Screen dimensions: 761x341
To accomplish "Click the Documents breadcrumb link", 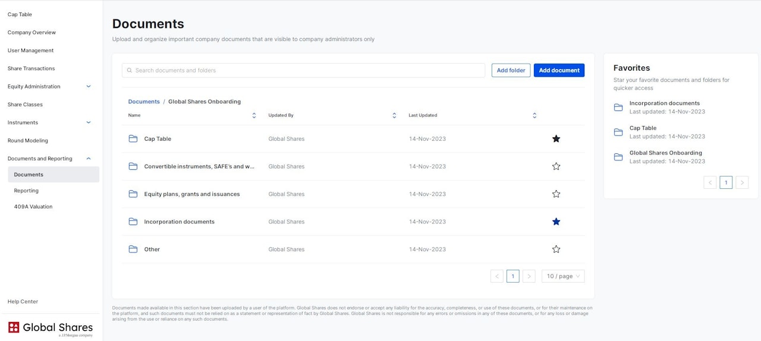I will (x=144, y=102).
